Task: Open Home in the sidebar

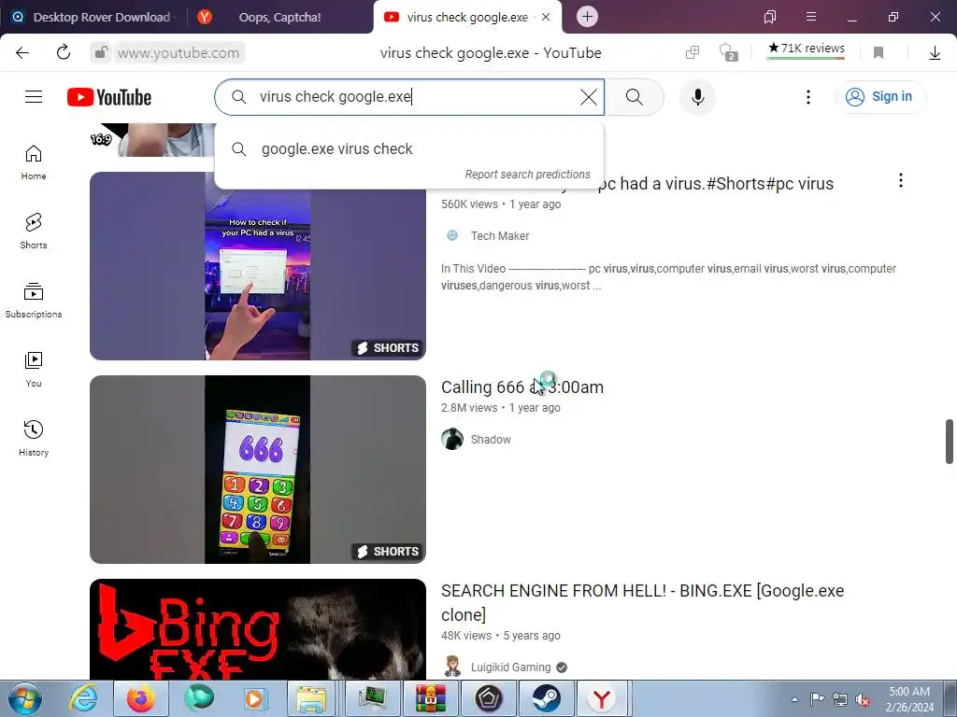Action: point(34,162)
